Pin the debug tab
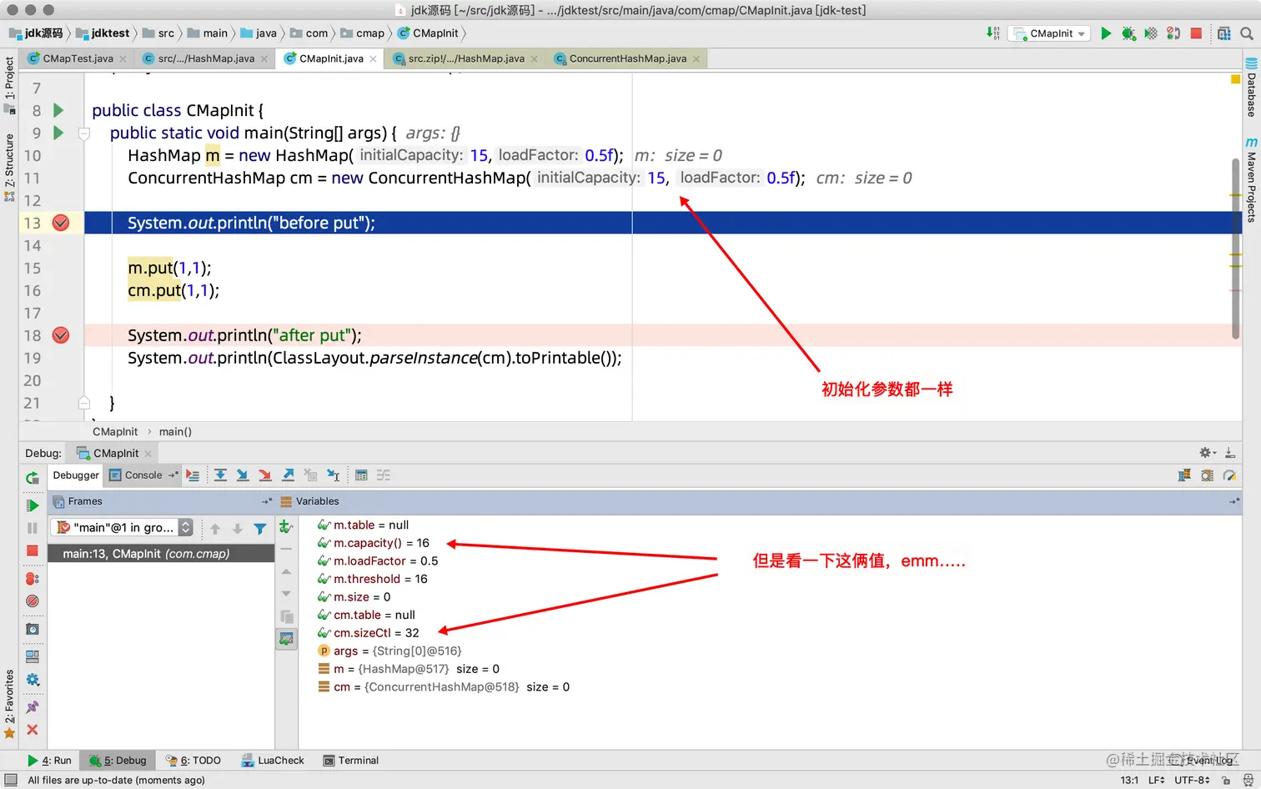The width and height of the screenshot is (1261, 789). click(x=33, y=707)
